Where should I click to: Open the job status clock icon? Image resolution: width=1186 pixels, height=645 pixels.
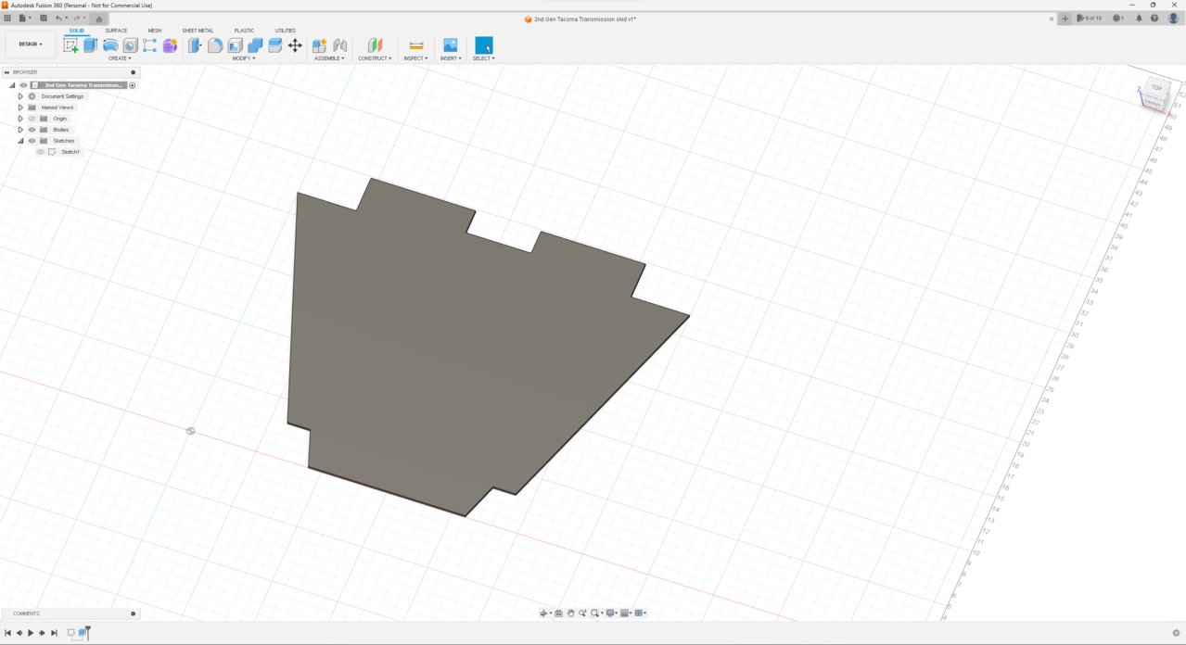click(1117, 19)
